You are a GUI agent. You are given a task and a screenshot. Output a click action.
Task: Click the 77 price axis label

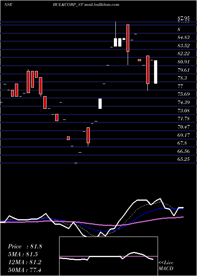[x=180, y=86]
